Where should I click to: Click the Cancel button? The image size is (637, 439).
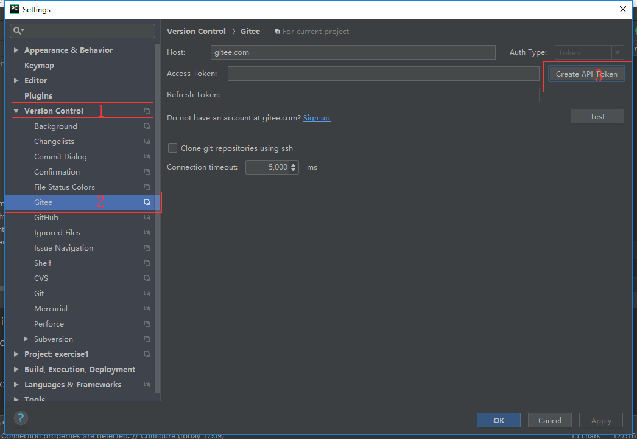coord(550,420)
